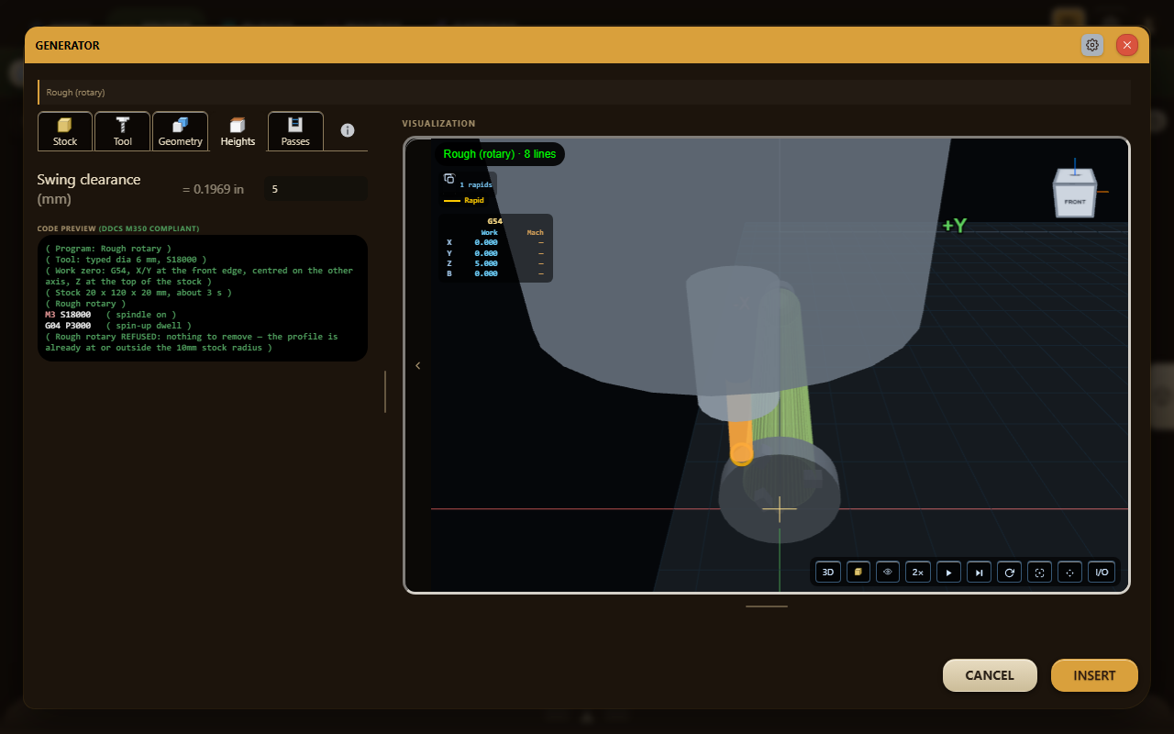Click the Swing clearance (mm) label
1174x734 pixels.
[89, 189]
